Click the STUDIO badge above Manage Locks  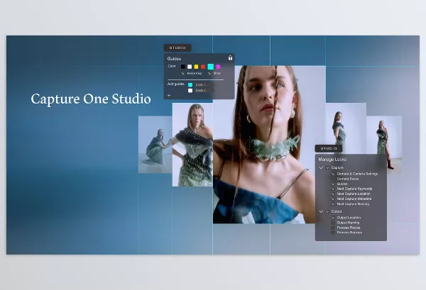click(329, 148)
